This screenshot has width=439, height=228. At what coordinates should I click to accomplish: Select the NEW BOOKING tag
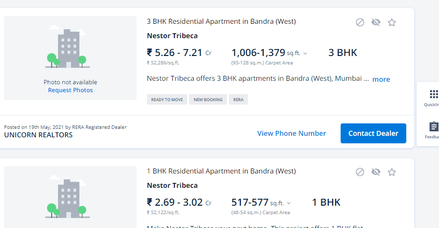tap(208, 100)
